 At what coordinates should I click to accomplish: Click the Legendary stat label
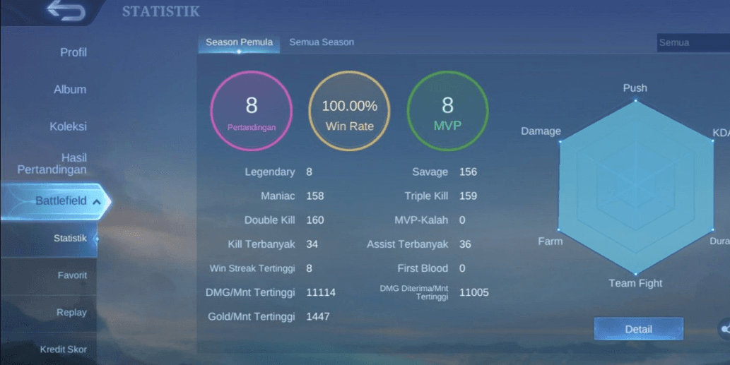point(269,172)
